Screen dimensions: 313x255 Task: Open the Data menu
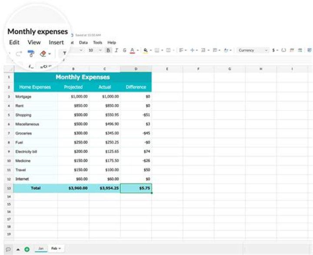(83, 42)
